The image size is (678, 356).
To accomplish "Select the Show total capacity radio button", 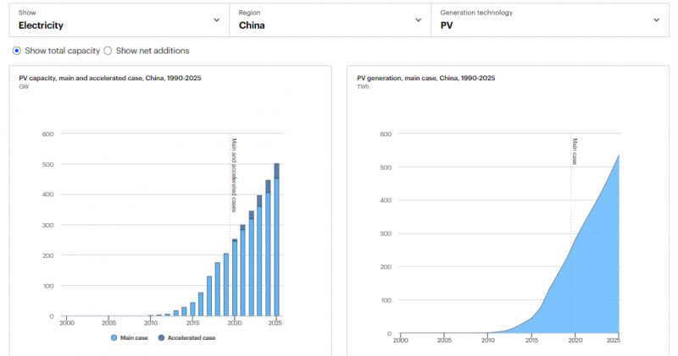I will [17, 51].
